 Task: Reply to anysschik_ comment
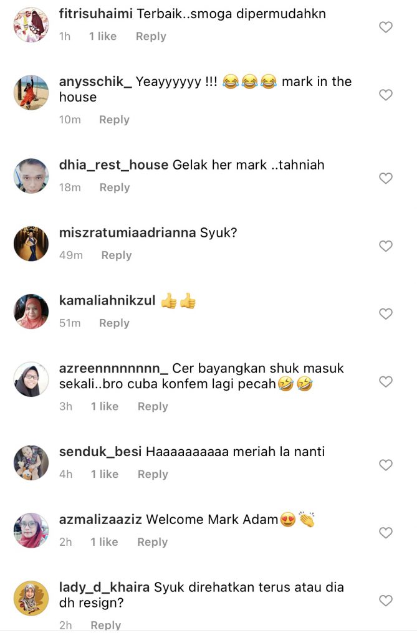[115, 120]
